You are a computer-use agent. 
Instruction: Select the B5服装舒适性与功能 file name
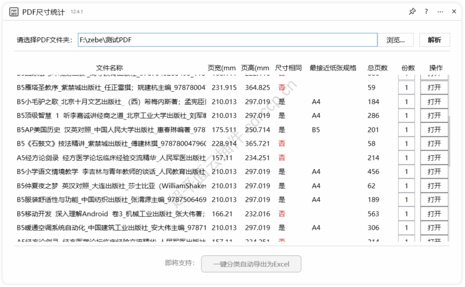click(x=111, y=200)
